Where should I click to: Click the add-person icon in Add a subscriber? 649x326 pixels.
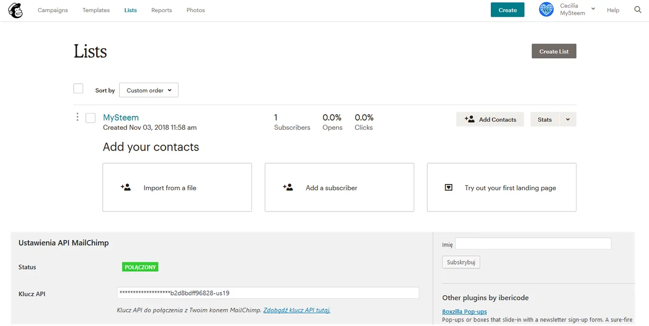[x=288, y=187]
